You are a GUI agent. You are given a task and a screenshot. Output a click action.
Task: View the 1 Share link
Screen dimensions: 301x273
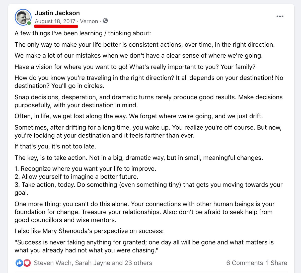coord(276,263)
